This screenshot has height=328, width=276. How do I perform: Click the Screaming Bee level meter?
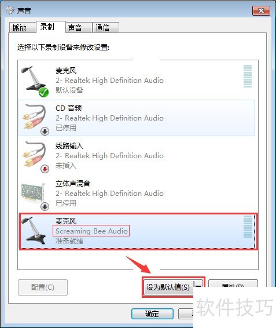(x=248, y=227)
